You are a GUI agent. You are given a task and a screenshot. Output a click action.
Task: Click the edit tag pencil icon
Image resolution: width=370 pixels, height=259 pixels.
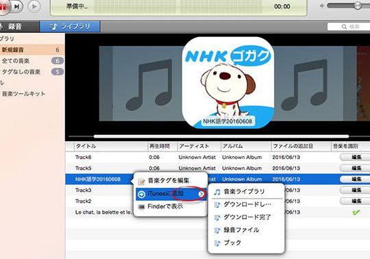(x=141, y=182)
